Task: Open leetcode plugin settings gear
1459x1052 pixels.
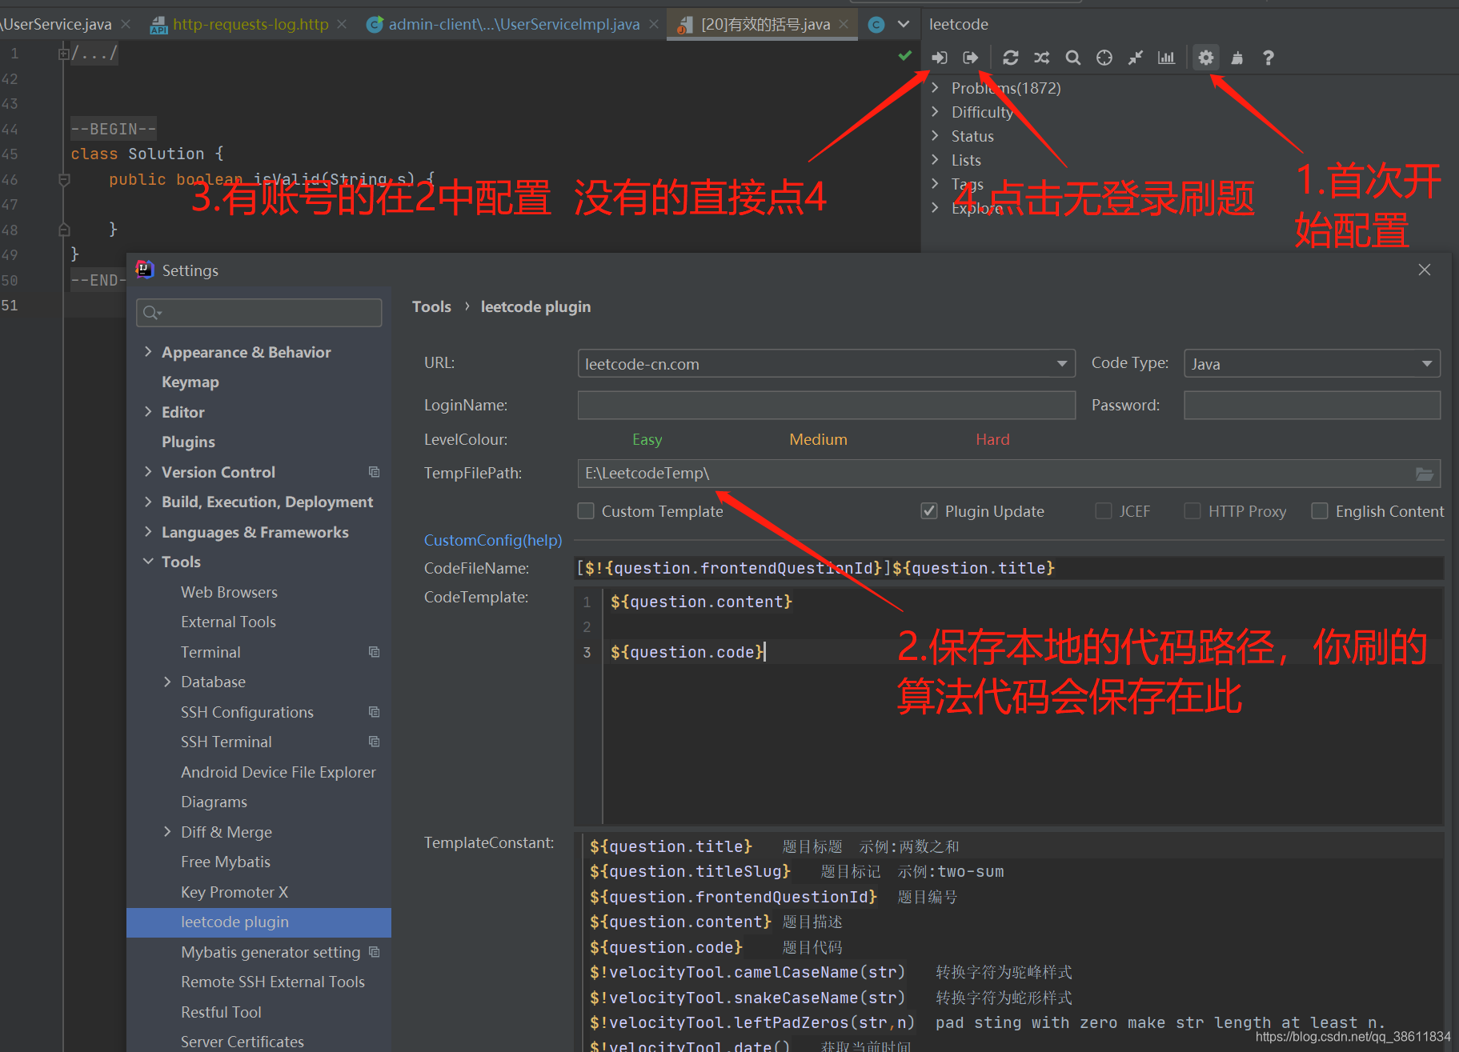Action: [x=1205, y=58]
